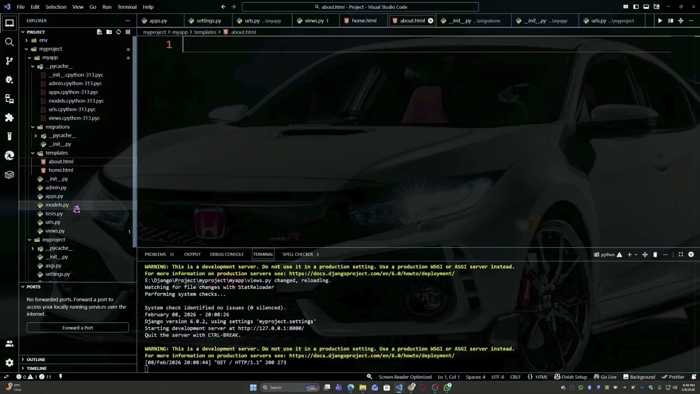Open the Extensions view

point(9,118)
